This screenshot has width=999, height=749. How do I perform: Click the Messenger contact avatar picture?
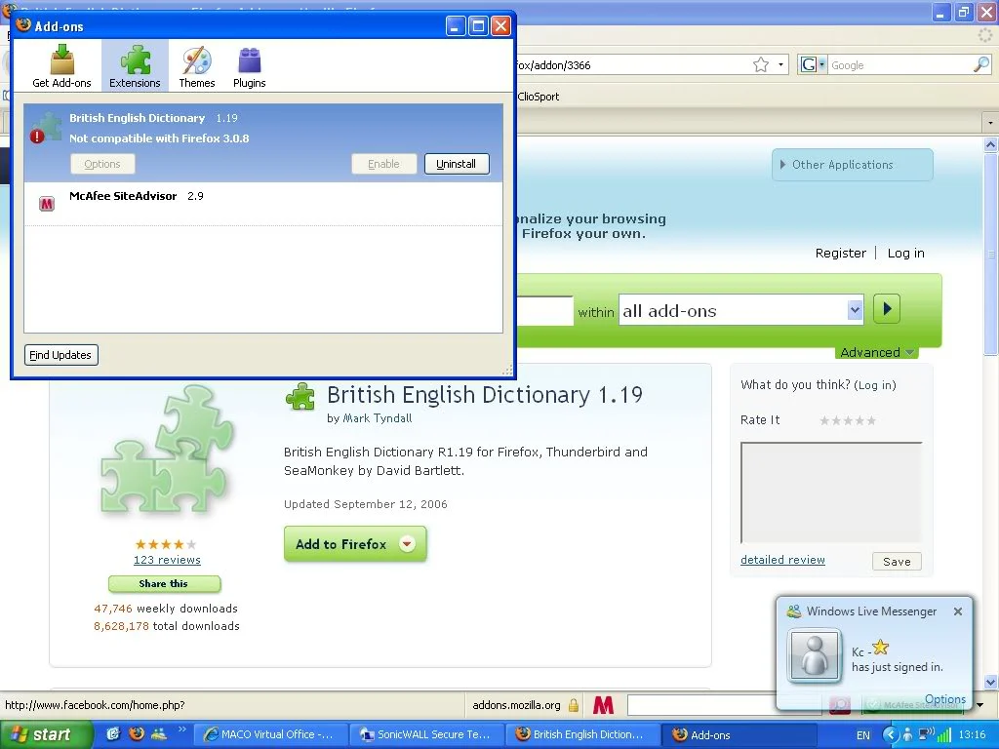pyautogui.click(x=815, y=655)
